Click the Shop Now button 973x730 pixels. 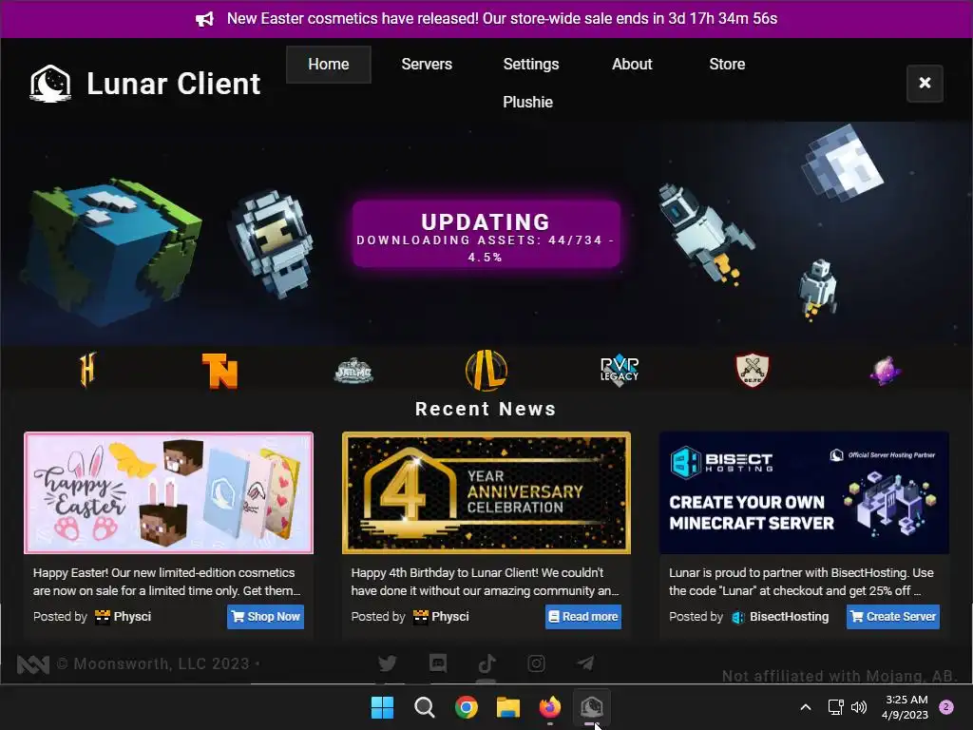click(x=266, y=617)
